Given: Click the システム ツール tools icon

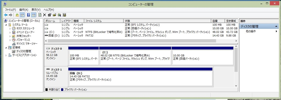Looking at the screenshot, I should coord(10,25).
